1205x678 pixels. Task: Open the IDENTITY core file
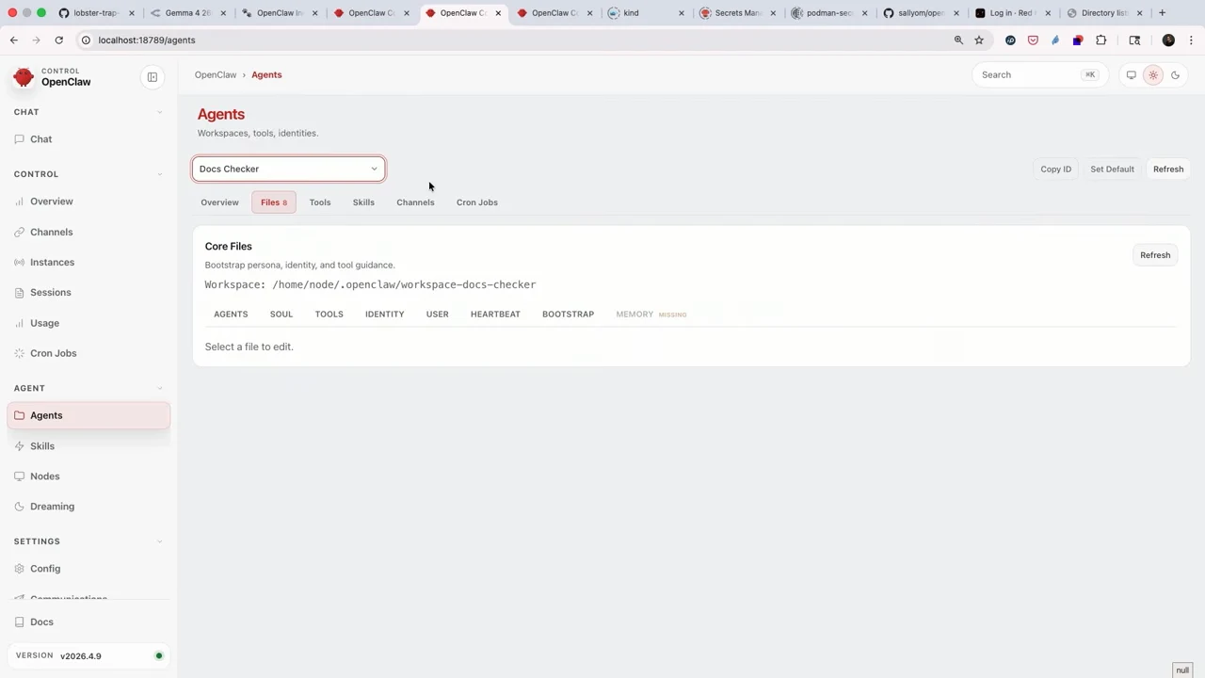pos(384,315)
